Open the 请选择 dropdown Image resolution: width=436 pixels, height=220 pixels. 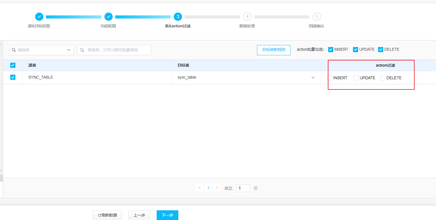[42, 50]
